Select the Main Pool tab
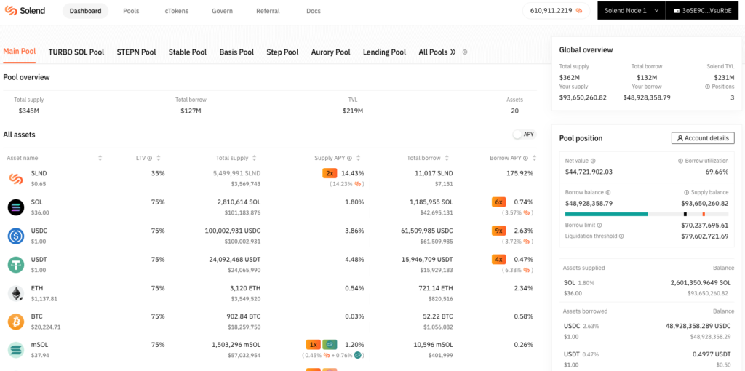 [x=20, y=52]
